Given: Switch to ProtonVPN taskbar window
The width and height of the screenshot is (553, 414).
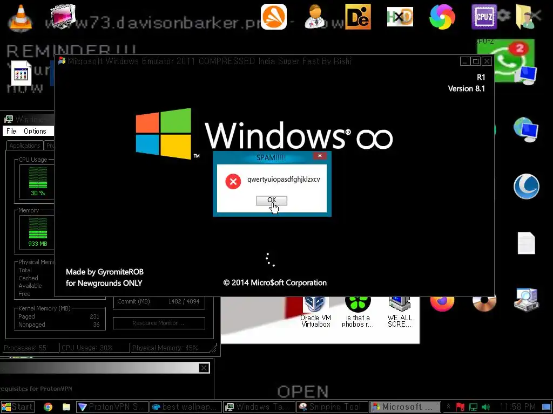Looking at the screenshot, I should point(111,407).
